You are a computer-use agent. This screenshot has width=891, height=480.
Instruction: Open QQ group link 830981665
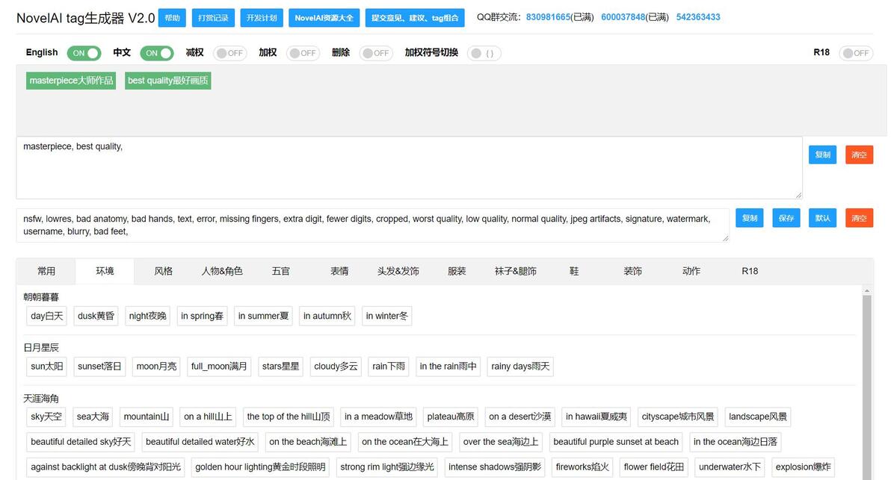(x=548, y=17)
